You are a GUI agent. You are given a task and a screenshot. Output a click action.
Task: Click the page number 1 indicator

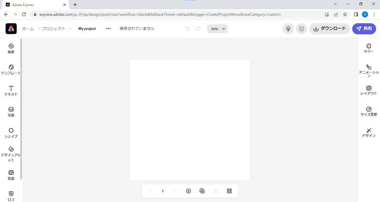click(x=162, y=191)
